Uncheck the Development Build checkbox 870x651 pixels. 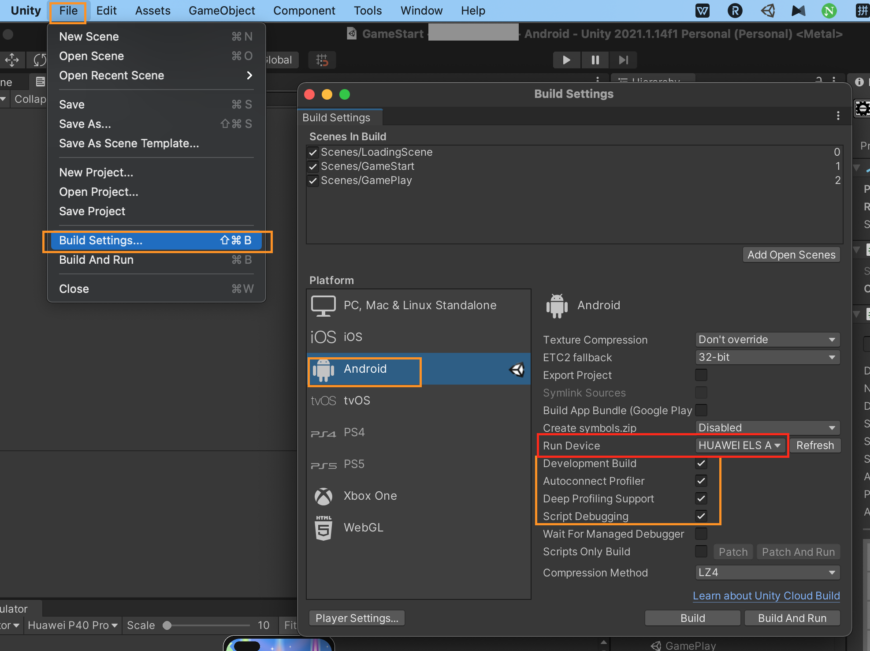tap(701, 463)
